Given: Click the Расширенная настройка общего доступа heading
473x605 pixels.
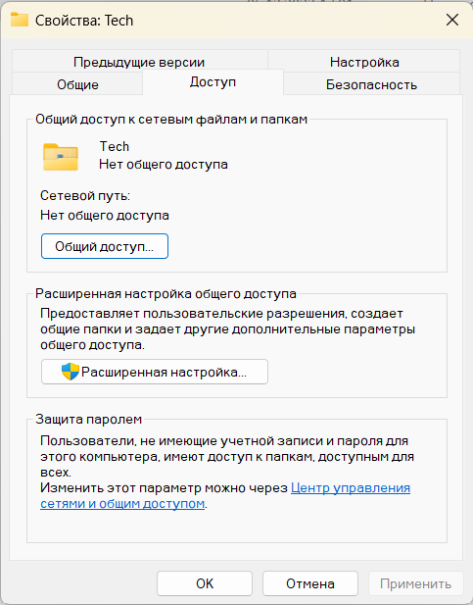Looking at the screenshot, I should point(166,293).
